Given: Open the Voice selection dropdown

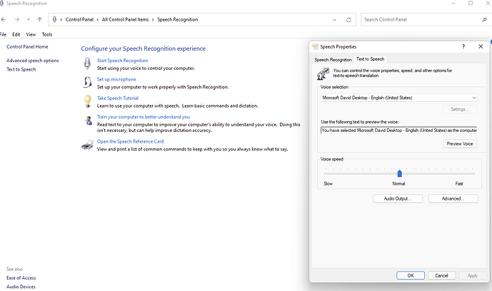Looking at the screenshot, I should point(398,98).
